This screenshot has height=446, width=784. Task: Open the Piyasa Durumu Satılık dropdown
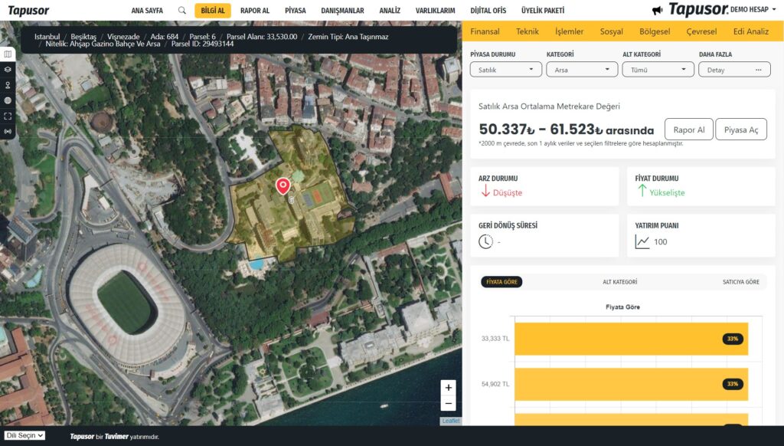click(506, 70)
